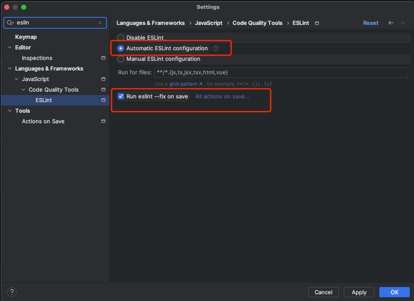
Task: Click the help icon beside Automatic ESLint configuration
Action: (x=216, y=48)
